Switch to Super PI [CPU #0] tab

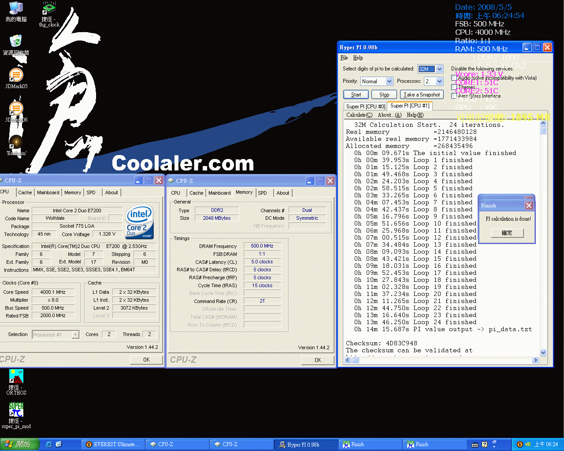click(366, 106)
